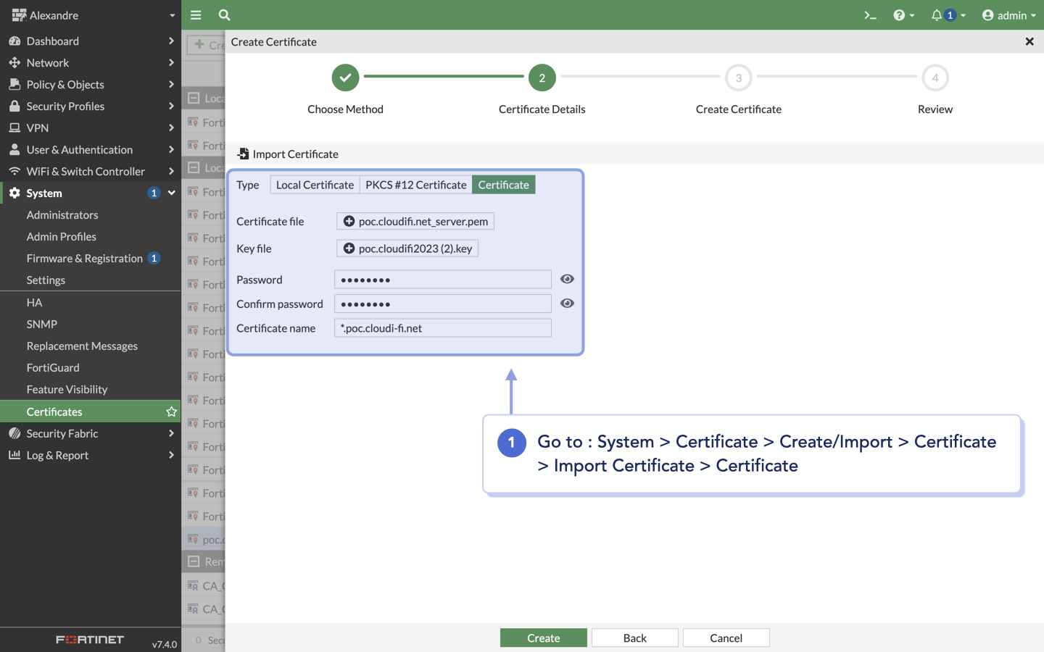Screen dimensions: 1044x652
Task: Edit the Certificate name input field
Action: [x=442, y=327]
